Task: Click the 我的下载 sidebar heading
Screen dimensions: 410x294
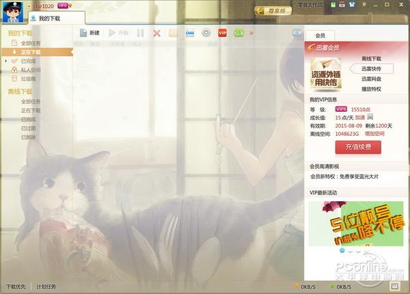Action: pos(20,33)
